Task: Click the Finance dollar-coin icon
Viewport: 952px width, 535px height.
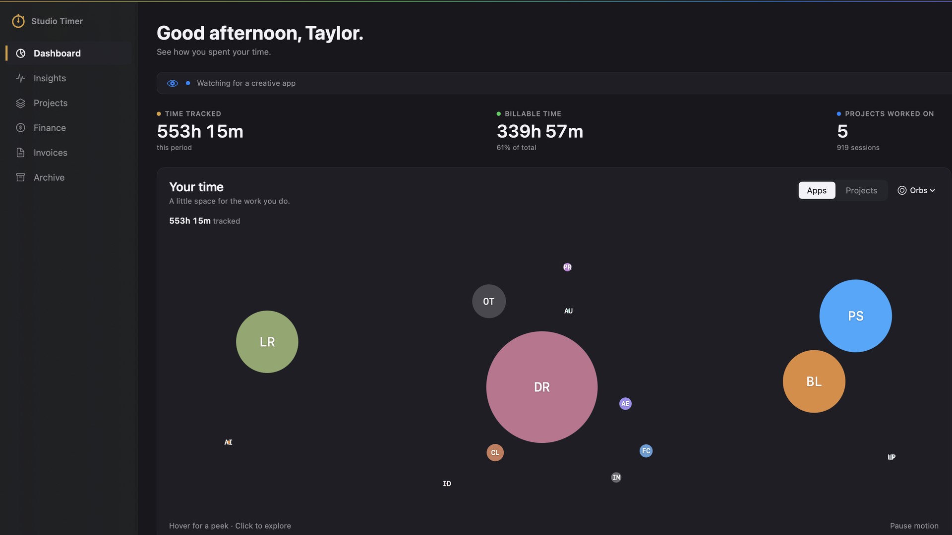Action: pos(20,128)
